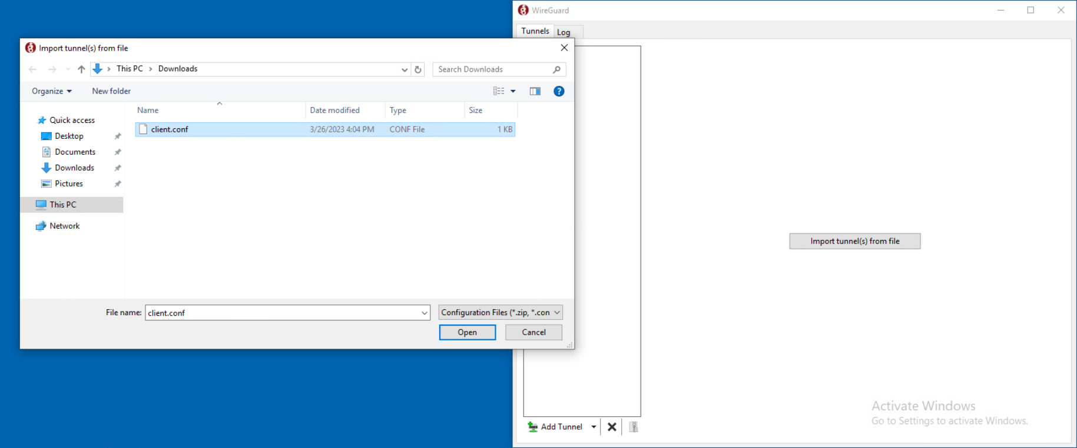Select Pictures in navigation pane
1077x448 pixels.
pyautogui.click(x=69, y=183)
